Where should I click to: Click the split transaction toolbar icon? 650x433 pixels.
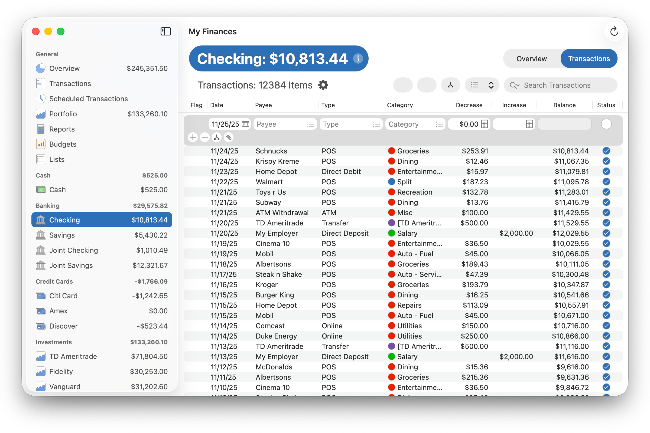[450, 85]
